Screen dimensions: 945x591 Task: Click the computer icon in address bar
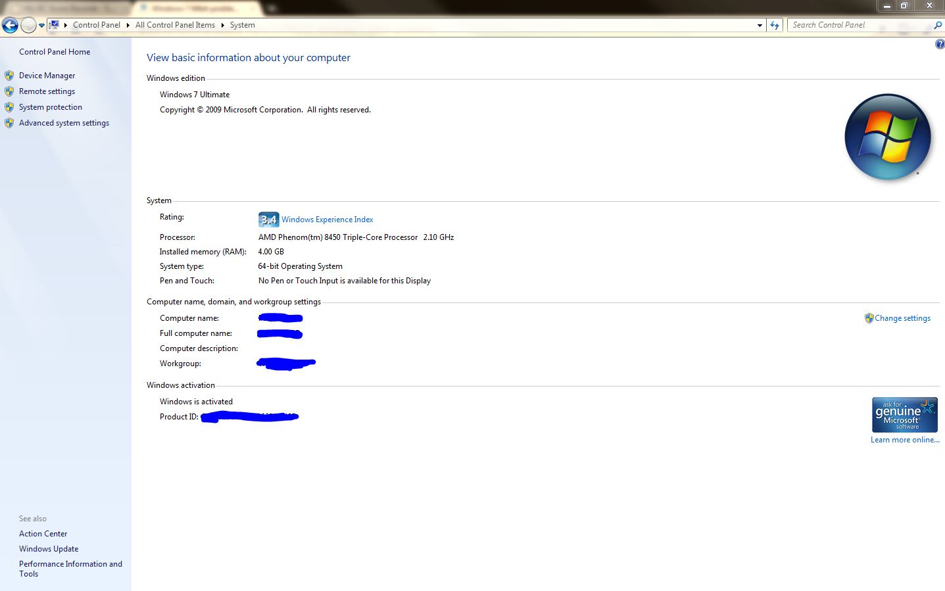[55, 25]
